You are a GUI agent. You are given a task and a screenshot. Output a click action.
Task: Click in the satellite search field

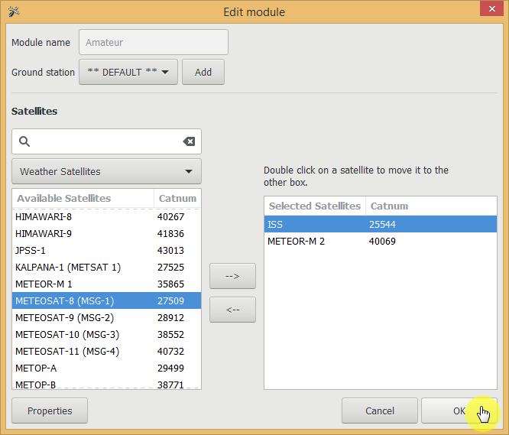[x=105, y=141]
